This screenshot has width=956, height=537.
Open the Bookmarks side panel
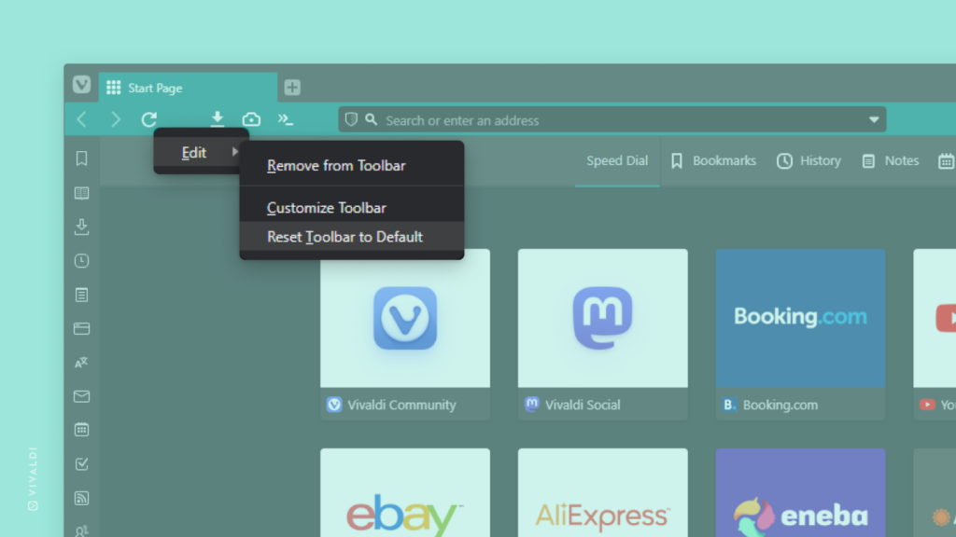tap(82, 158)
